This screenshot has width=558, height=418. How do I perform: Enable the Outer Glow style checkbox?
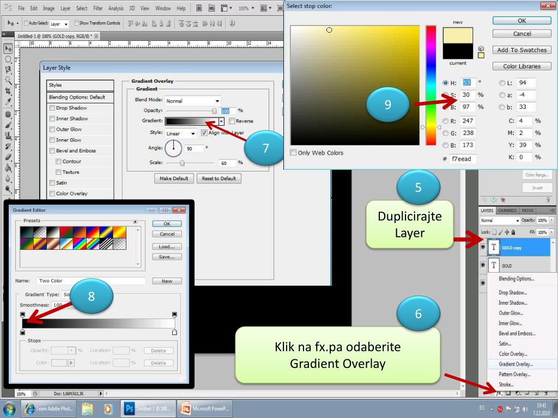[52, 129]
